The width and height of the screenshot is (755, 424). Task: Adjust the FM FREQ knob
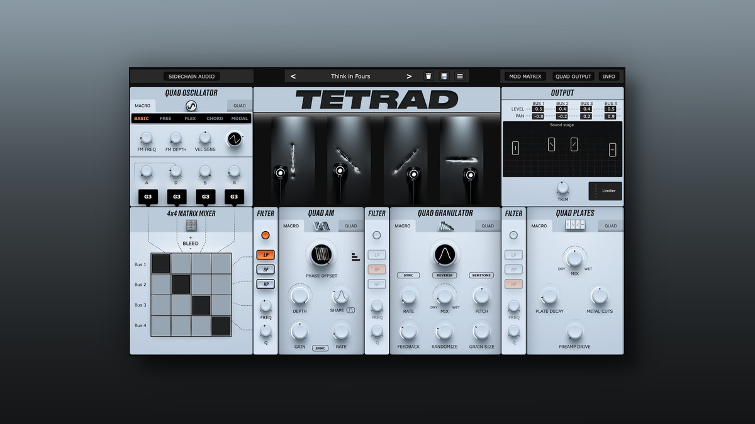tap(147, 138)
